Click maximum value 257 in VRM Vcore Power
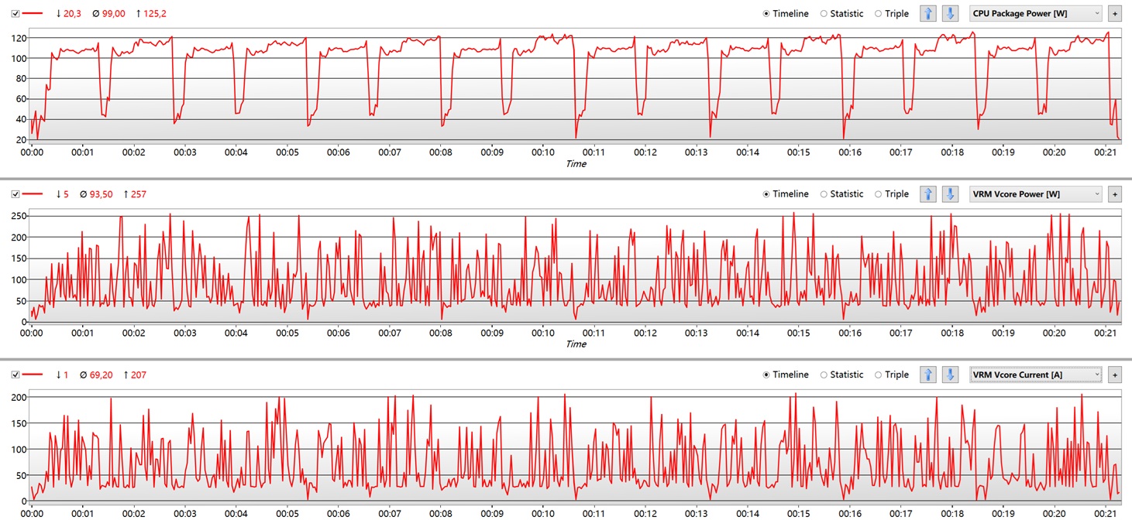The height and width of the screenshot is (520, 1132). tap(140, 194)
